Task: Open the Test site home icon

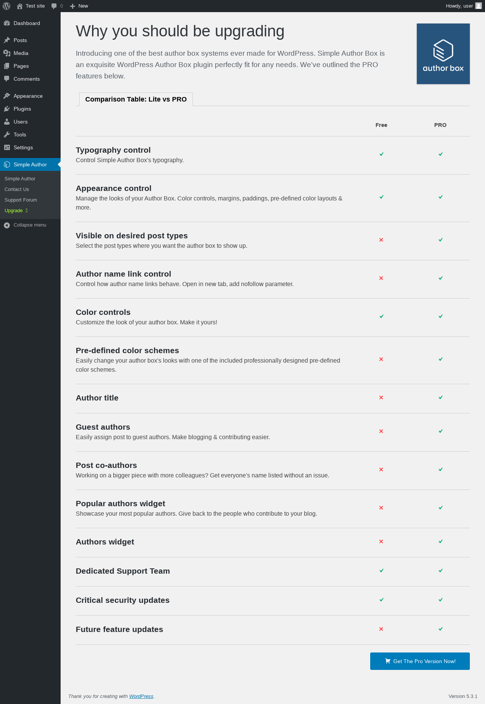Action: coord(20,6)
